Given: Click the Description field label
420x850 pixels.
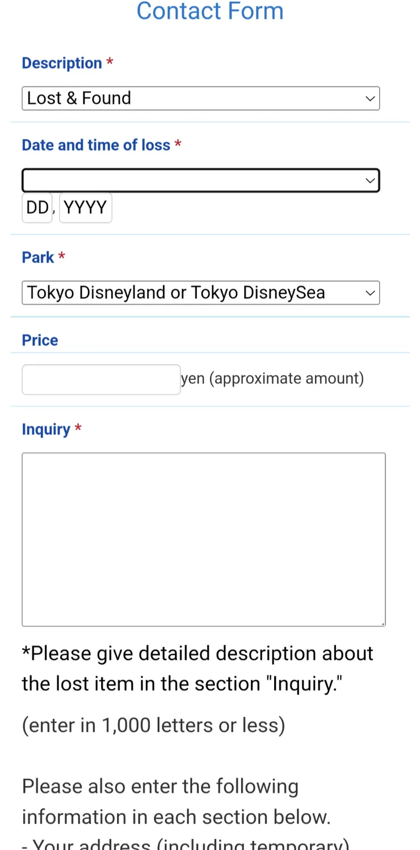Looking at the screenshot, I should 62,63.
